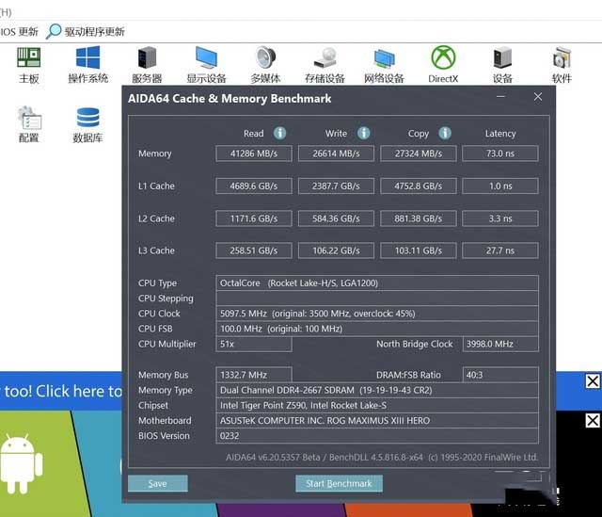Image resolution: width=602 pixels, height=517 pixels.
Task: Click L1 Cache Read value 4689.6 GB/s
Action: (254, 186)
